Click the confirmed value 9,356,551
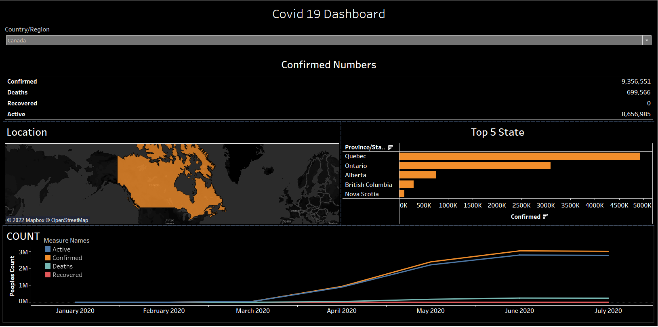This screenshot has height=327, width=658. pyautogui.click(x=636, y=82)
